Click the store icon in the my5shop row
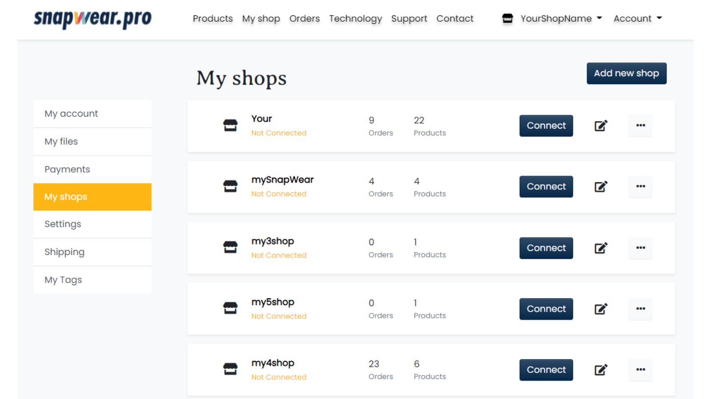Image resolution: width=711 pixels, height=399 pixels. coord(230,308)
